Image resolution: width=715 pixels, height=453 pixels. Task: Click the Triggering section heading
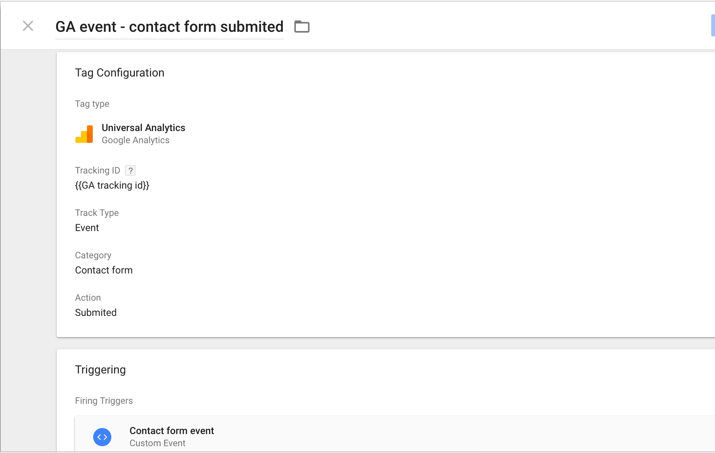tap(100, 370)
